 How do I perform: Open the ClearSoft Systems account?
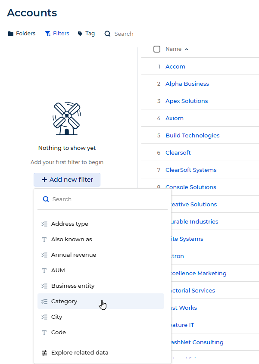191,170
